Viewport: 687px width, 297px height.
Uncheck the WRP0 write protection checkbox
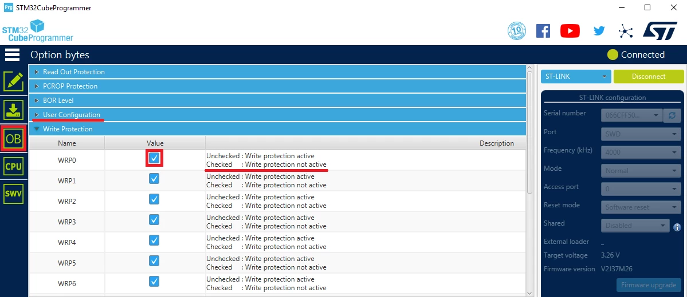(x=154, y=158)
